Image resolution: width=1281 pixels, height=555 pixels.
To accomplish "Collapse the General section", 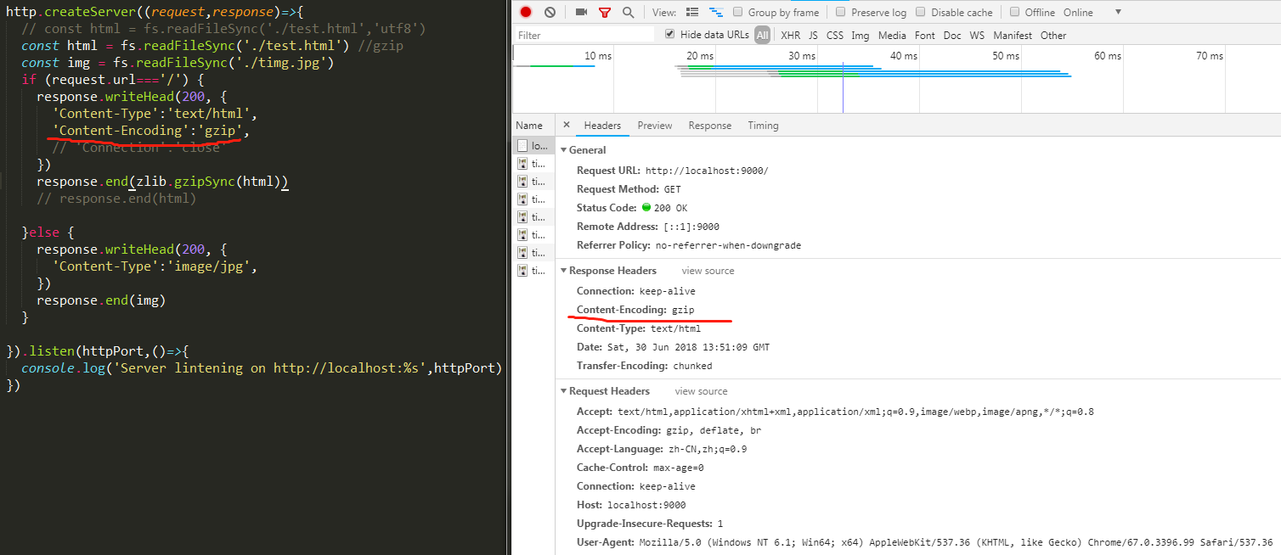I will [563, 150].
